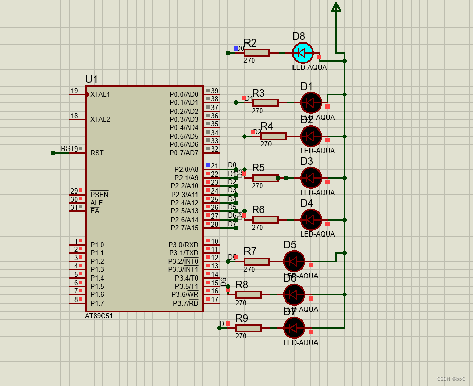
Task: Click the PSEN pin label
Action: (x=99, y=195)
